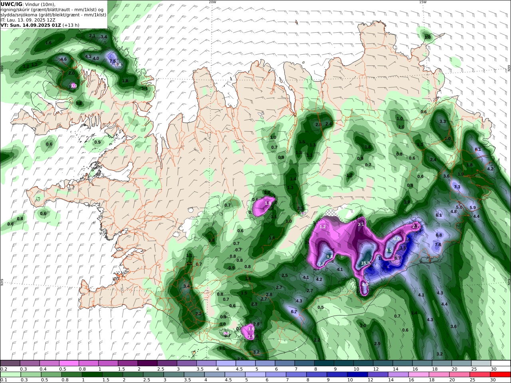Click the '5.0' value on the east coast
The width and height of the screenshot is (511, 383).
[x=459, y=207]
